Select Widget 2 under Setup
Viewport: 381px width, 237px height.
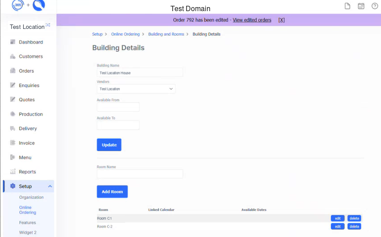28,233
